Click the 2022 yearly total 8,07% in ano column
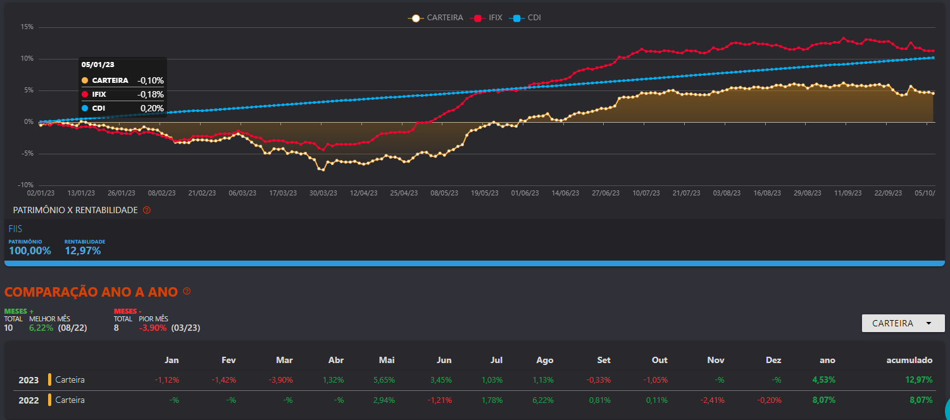This screenshot has width=950, height=420. click(x=824, y=400)
